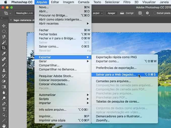Open the Photoshop CC app menu
Screen dimensions: 171x128
coord(22,2)
